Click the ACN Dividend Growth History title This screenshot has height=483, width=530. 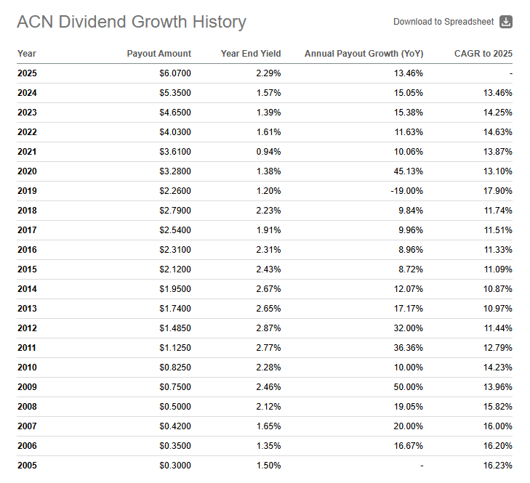click(132, 22)
